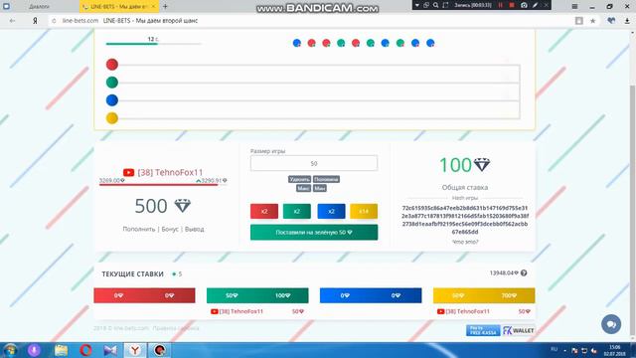
Task: Open the Пополнить (deposit) link
Action: 139,229
